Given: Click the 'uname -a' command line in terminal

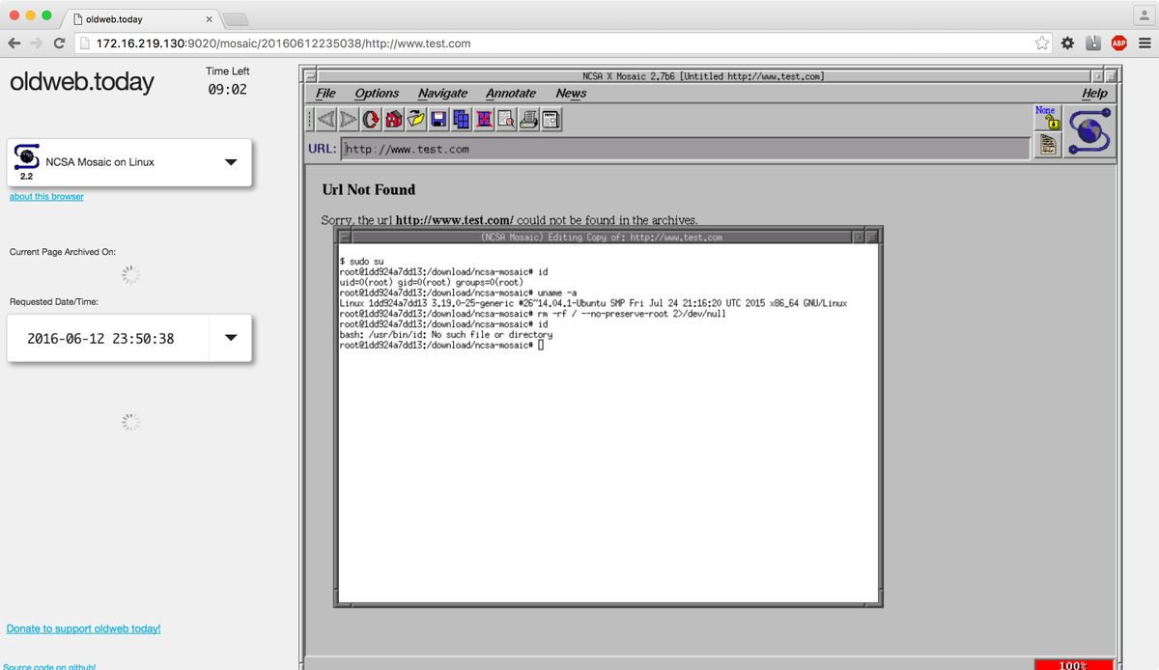Looking at the screenshot, I should 459,293.
